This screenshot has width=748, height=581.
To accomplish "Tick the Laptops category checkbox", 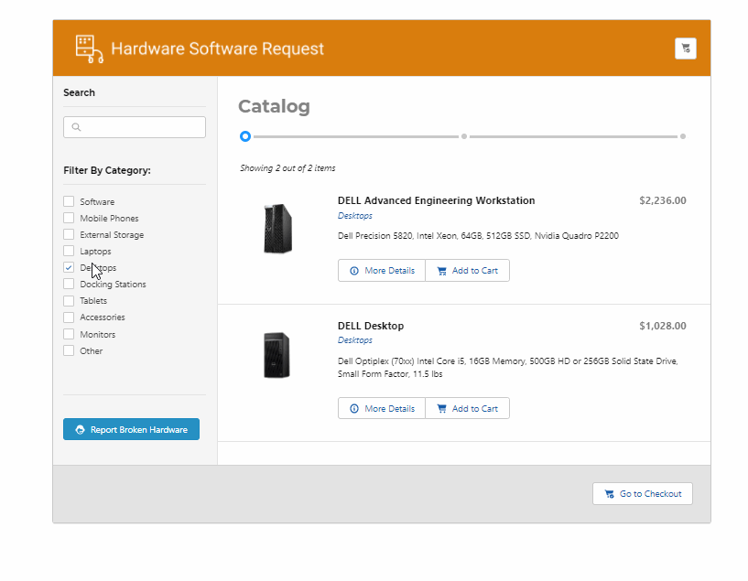I will [69, 251].
